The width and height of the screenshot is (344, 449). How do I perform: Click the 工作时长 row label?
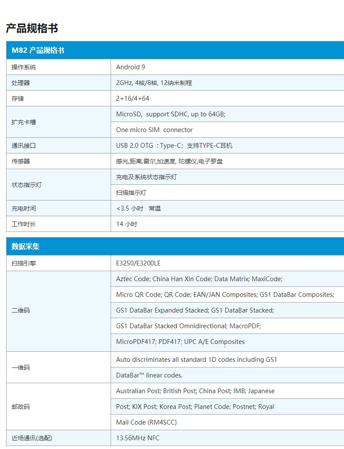24,224
